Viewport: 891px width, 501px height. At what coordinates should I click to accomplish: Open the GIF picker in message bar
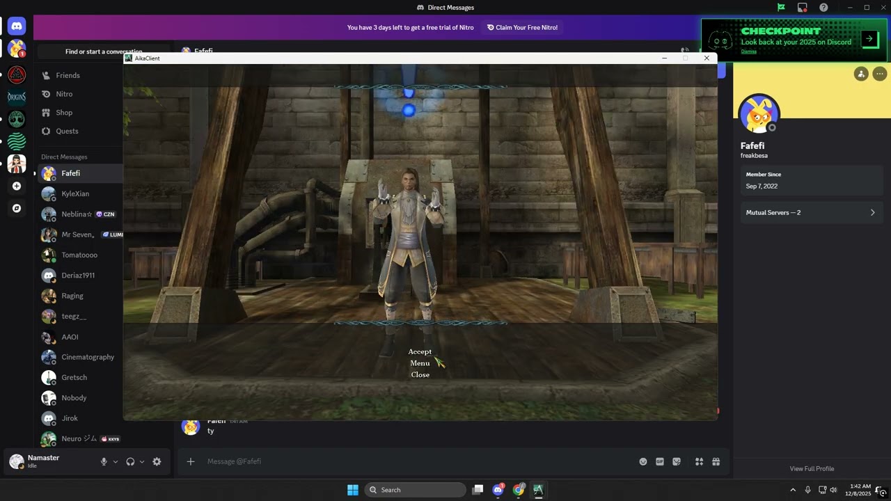click(660, 461)
